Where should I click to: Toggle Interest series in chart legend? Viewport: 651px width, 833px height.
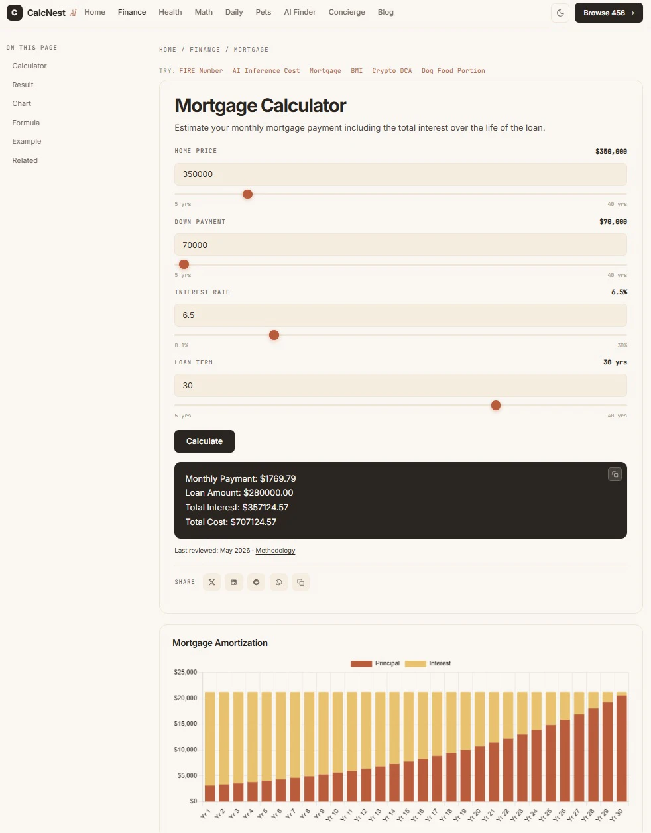tap(428, 663)
